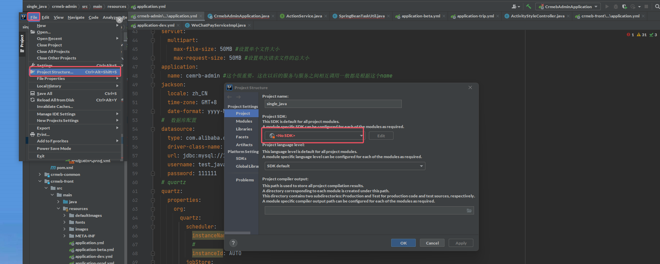Image resolution: width=660 pixels, height=264 pixels.
Task: Select Project Structure... in File menu
Action: coord(75,72)
